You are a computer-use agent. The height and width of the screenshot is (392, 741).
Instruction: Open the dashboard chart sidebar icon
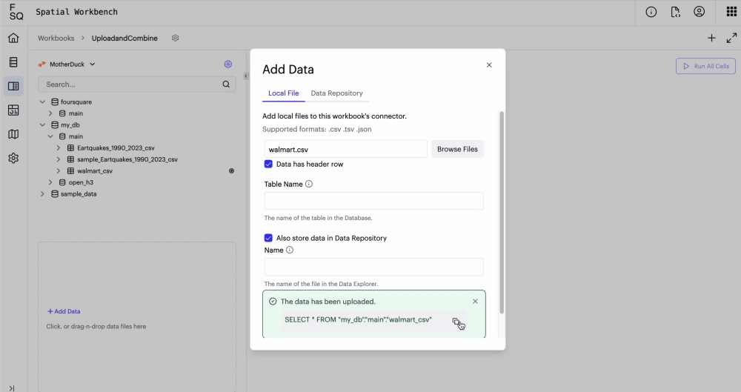point(13,110)
